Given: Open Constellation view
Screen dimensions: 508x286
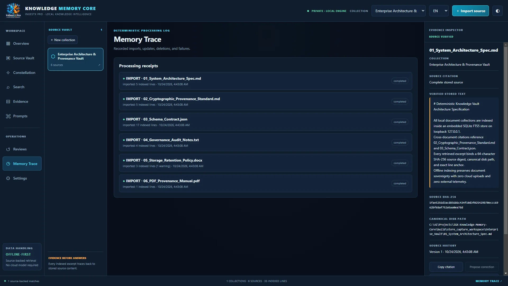Looking at the screenshot, I should point(22,73).
